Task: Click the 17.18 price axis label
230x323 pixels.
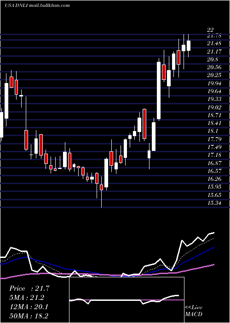Action: (x=214, y=155)
